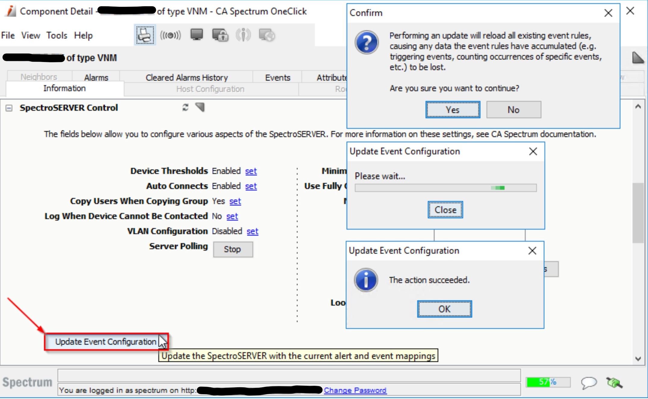Open the Tools menu
The height and width of the screenshot is (399, 648).
click(x=57, y=36)
